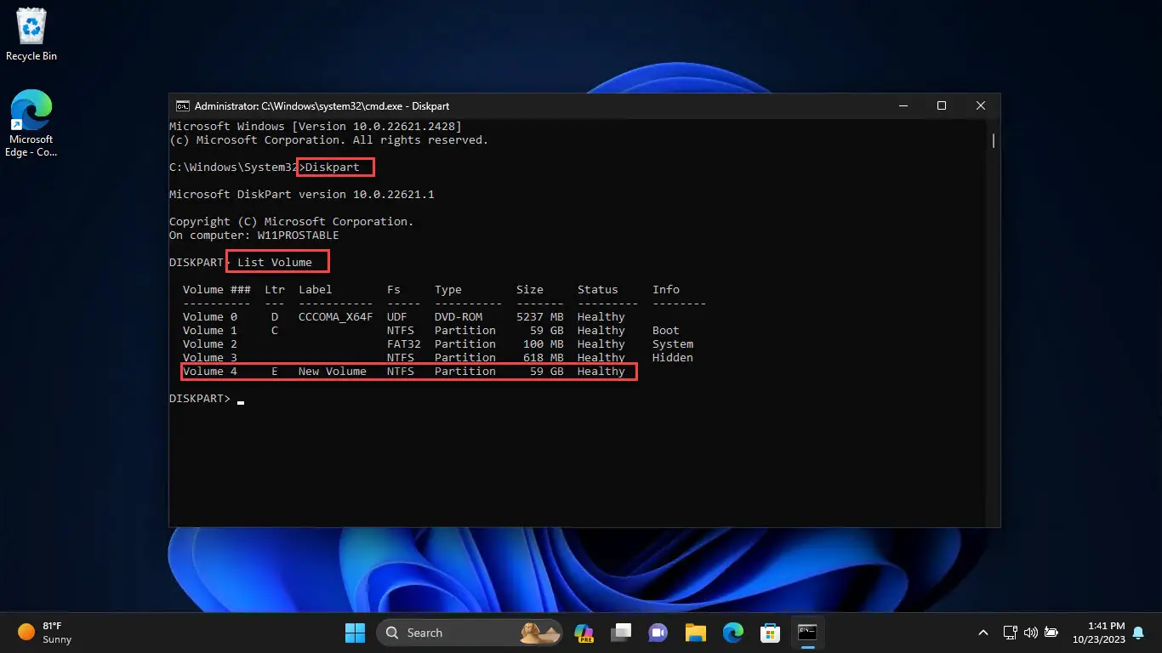Click the 'Boot' info text
The image size is (1162, 653).
(666, 331)
